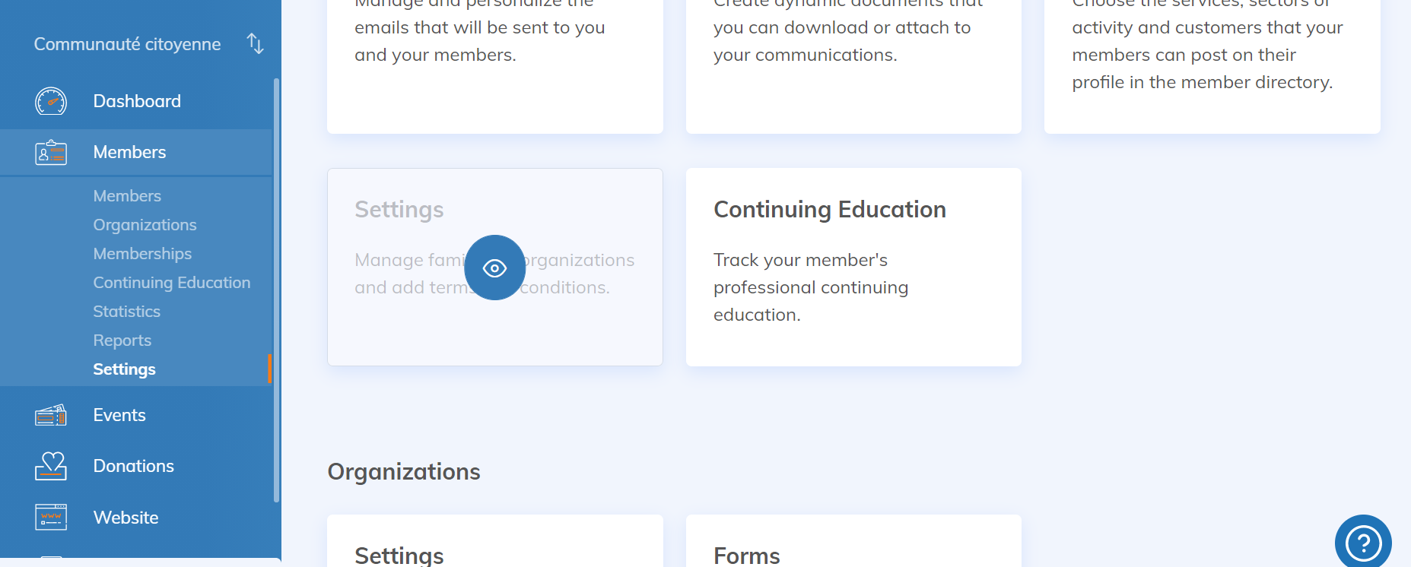Click the Website browser icon
This screenshot has height=567, width=1411.
[x=51, y=518]
